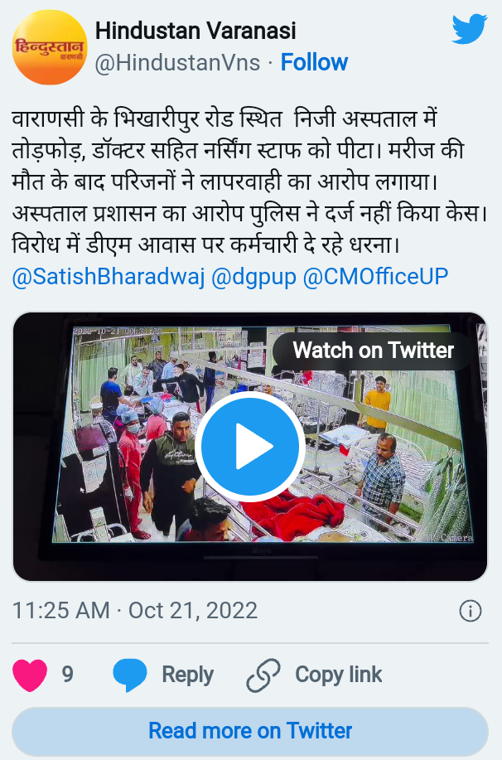Play the embedded video

tap(250, 447)
